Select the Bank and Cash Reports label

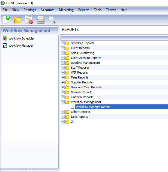tap(86, 87)
